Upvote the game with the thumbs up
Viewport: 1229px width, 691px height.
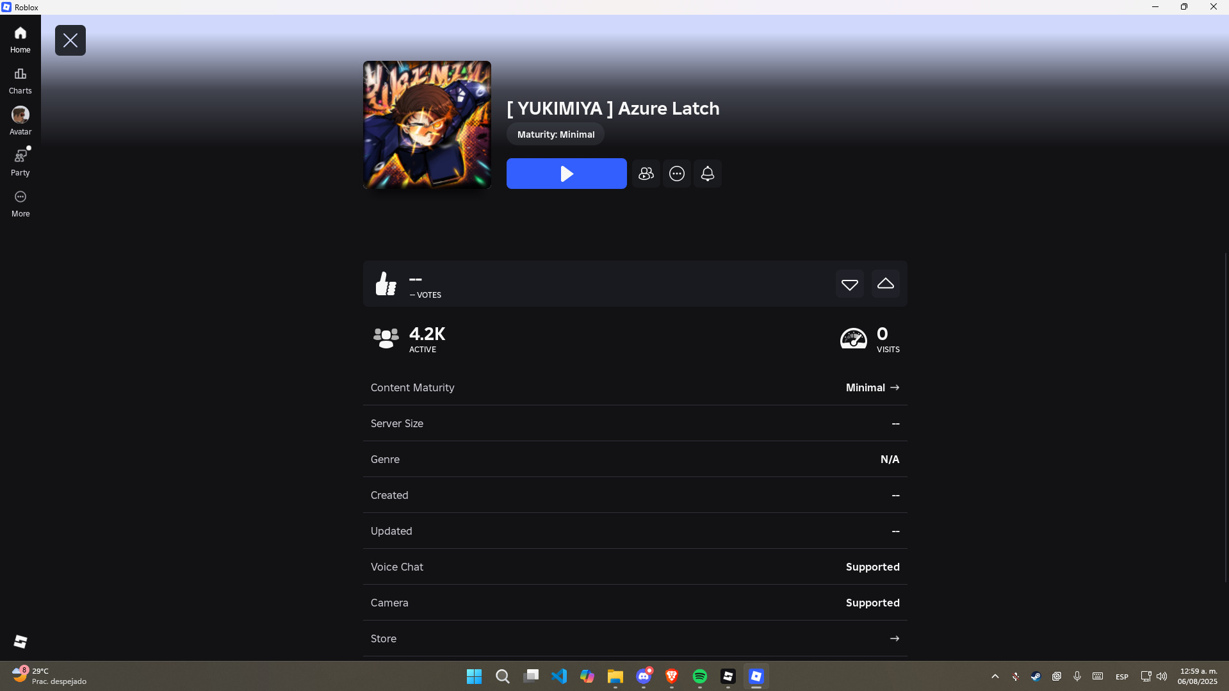(x=885, y=284)
